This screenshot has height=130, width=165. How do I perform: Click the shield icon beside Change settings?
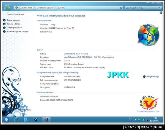144,77
